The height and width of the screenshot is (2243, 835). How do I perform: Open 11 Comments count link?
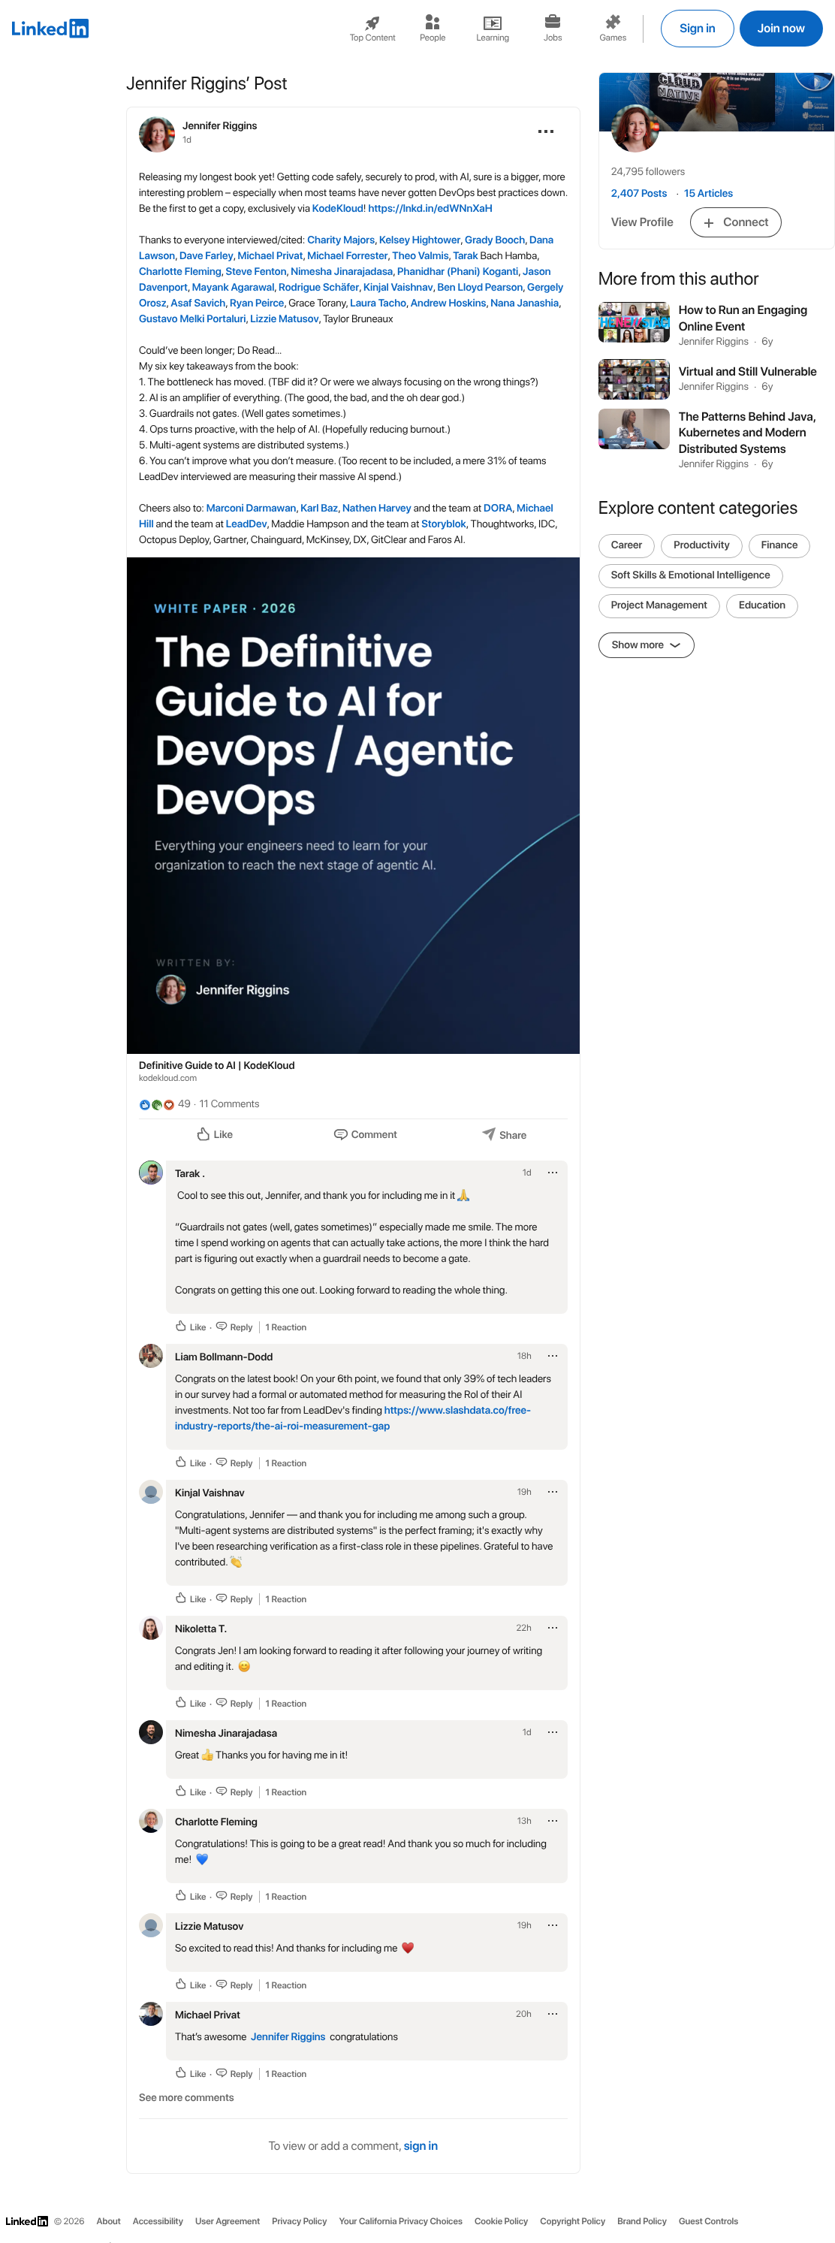[229, 1103]
